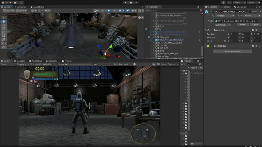This screenshot has width=262, height=147.
Task: Switch to the Animation tab
Action: click(x=36, y=61)
